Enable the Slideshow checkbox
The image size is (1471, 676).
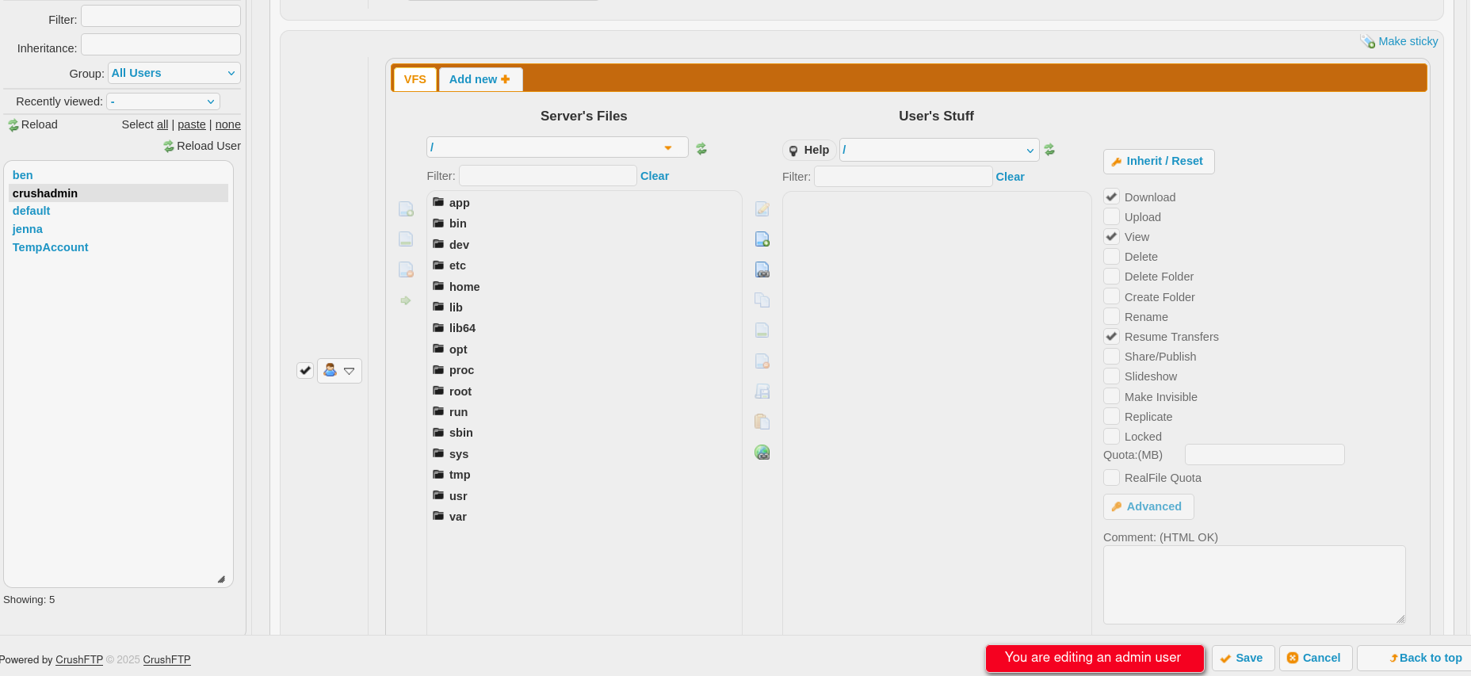pyautogui.click(x=1112, y=376)
